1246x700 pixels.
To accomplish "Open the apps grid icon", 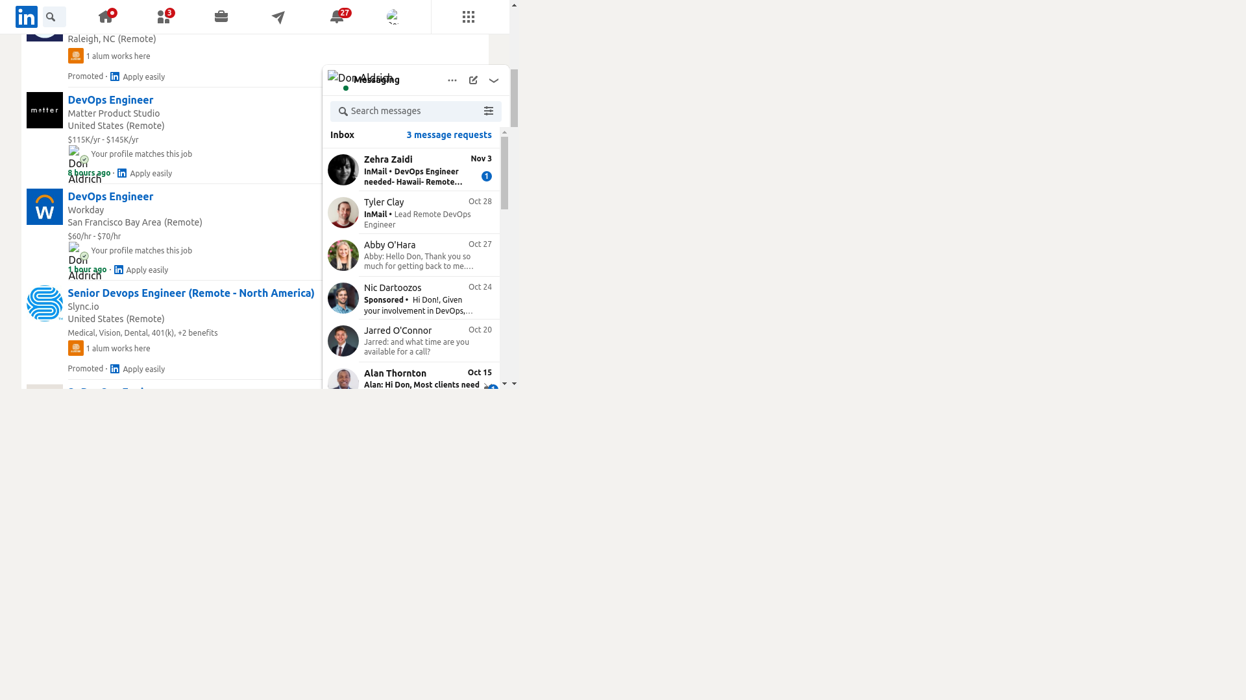I will click(469, 17).
